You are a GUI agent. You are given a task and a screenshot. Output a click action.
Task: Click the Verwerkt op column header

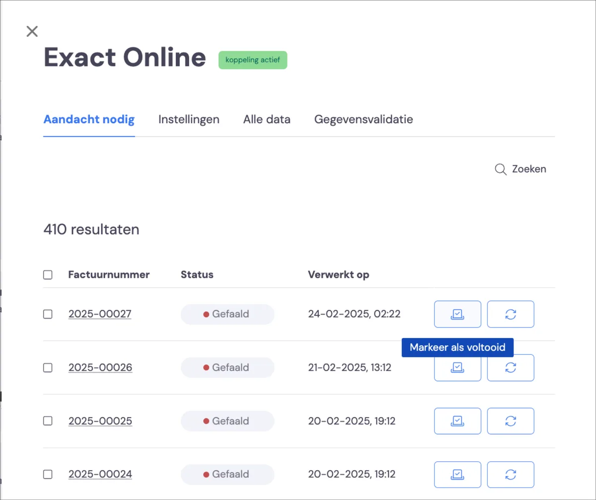click(x=339, y=275)
